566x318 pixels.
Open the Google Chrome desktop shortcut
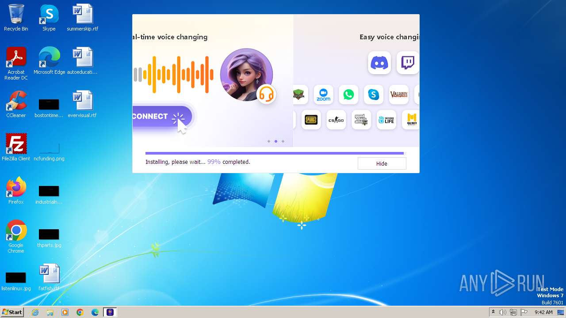(x=16, y=237)
